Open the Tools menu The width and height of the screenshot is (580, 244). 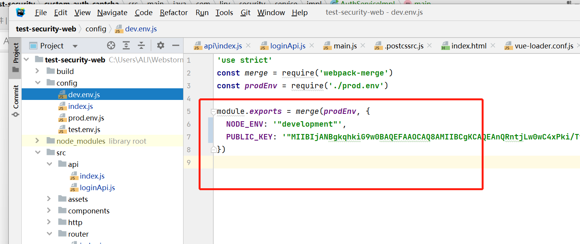point(224,12)
